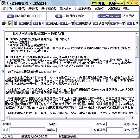Image resolution: width=140 pixels, height=139 pixels.
Task: Skip to next song 下一首
Action: tap(118, 23)
